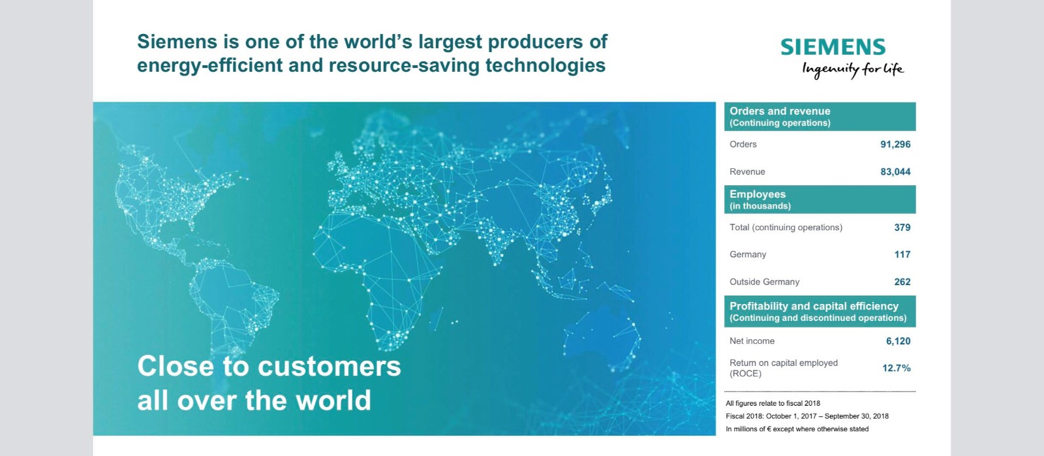Click the 'Return on capital employed (ROCE)' label
This screenshot has width=1044, height=456.
click(783, 368)
